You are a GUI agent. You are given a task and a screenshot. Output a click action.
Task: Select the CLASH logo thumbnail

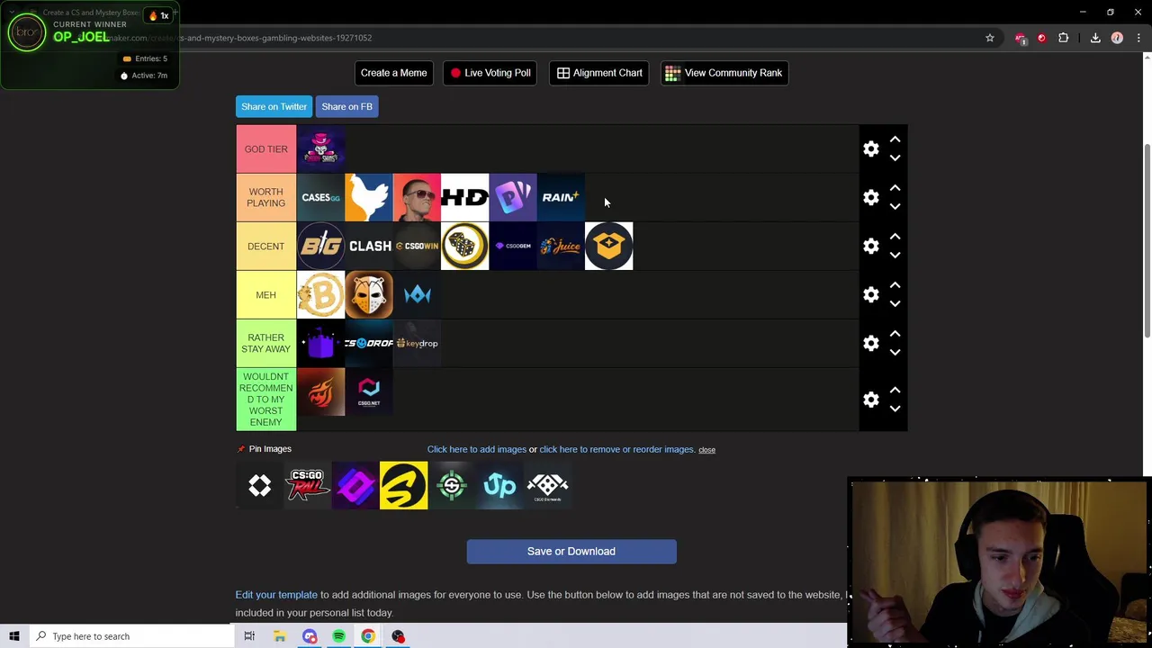coord(369,246)
